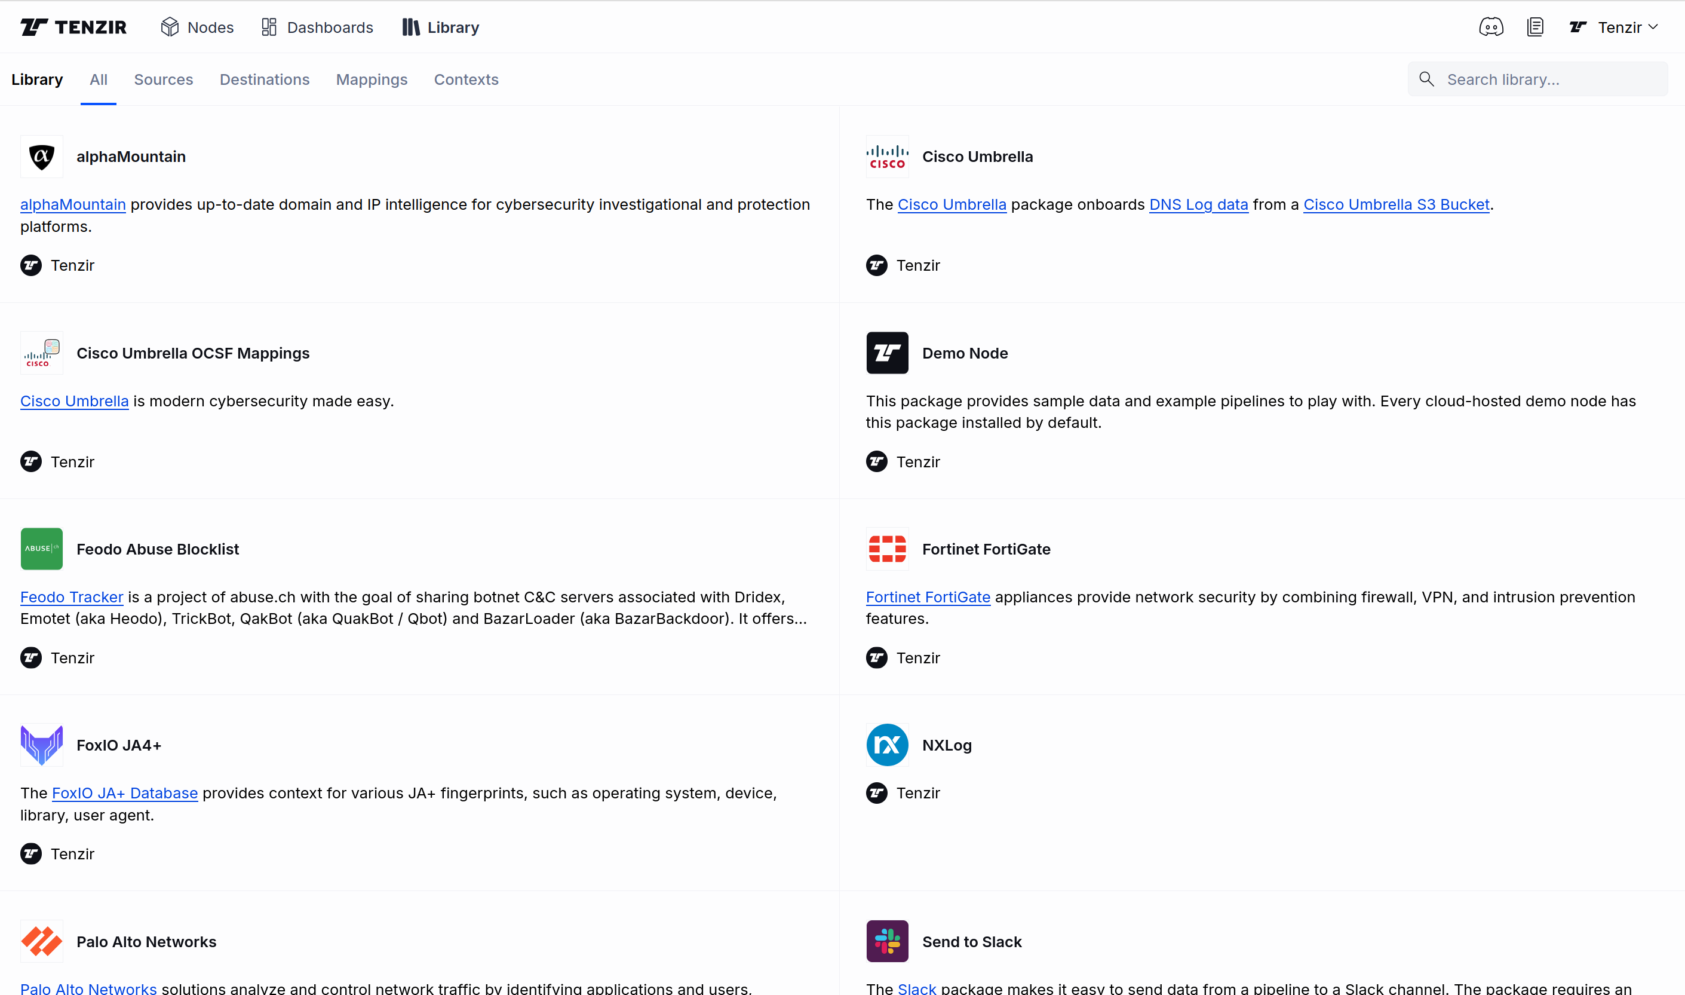1685x995 pixels.
Task: Open the Nodes page
Action: click(x=198, y=27)
